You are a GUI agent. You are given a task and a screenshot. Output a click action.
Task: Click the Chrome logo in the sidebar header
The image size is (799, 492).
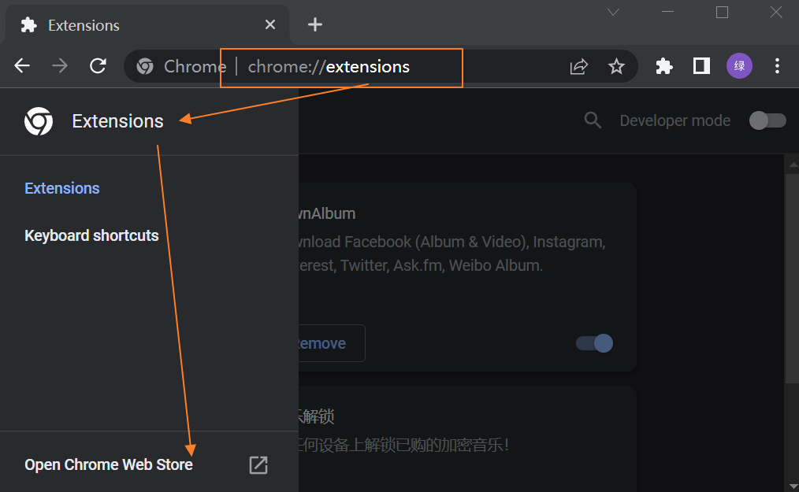click(x=39, y=121)
